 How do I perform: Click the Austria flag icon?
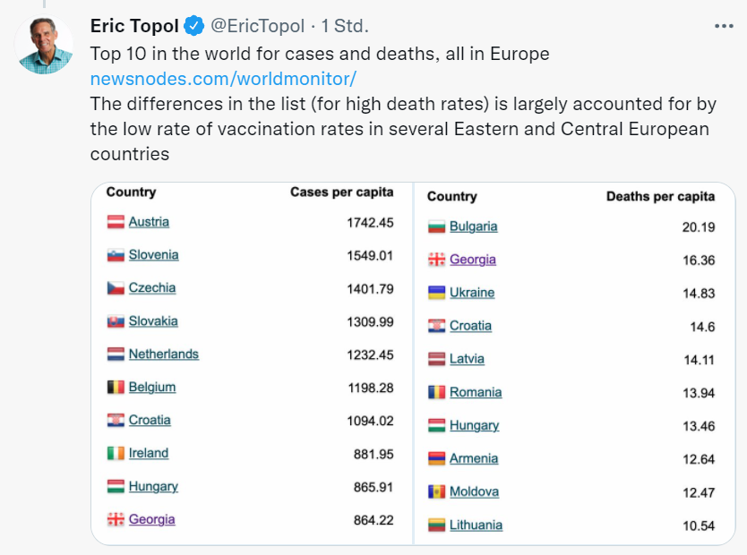pyautogui.click(x=116, y=222)
